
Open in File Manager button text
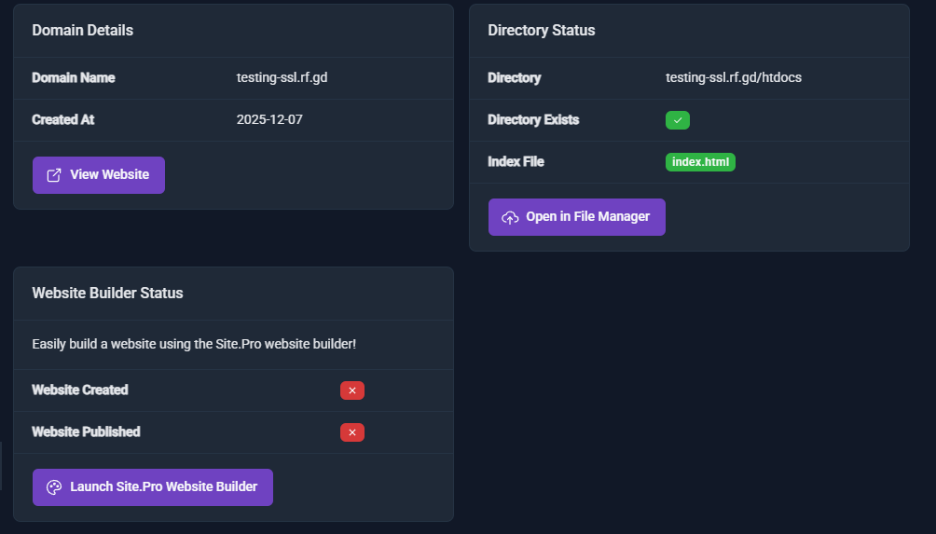click(x=587, y=217)
